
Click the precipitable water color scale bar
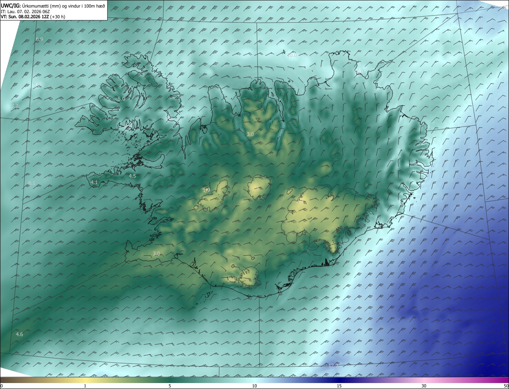point(254,380)
